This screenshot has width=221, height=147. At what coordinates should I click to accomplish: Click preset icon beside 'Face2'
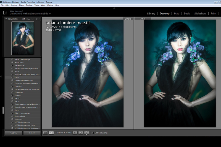pos(12,101)
